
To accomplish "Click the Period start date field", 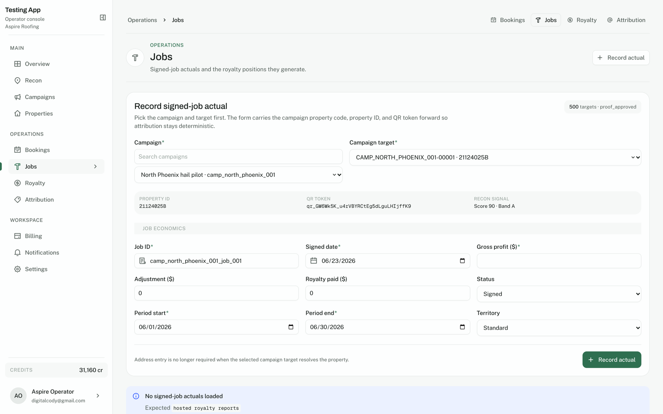I will coord(216,327).
